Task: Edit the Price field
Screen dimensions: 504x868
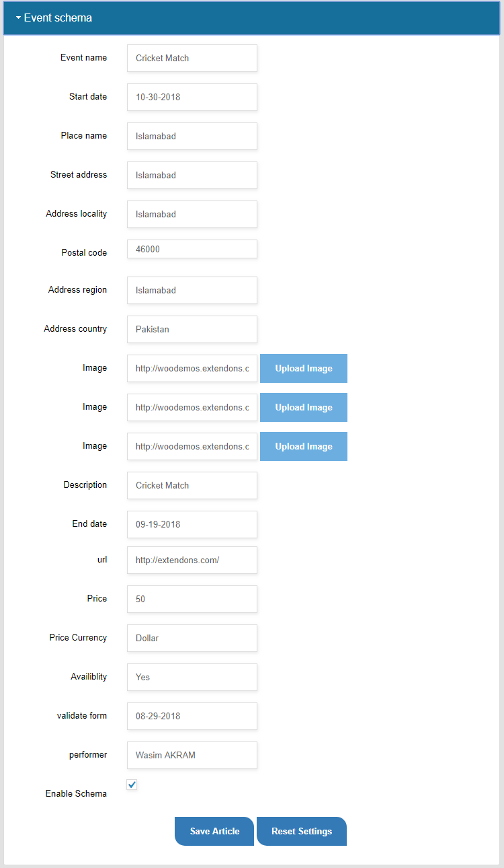Action: click(192, 599)
